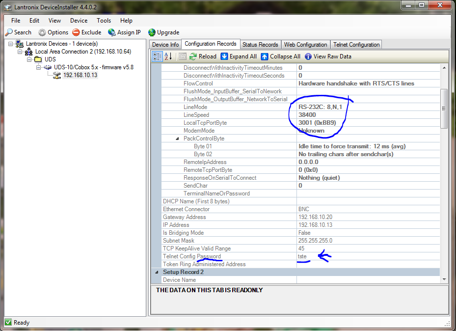The height and width of the screenshot is (331, 456).
Task: Switch to the Telnet Configuration tab
Action: [356, 45]
